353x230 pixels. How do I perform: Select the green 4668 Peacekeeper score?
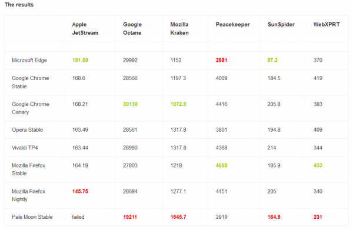[x=222, y=165]
